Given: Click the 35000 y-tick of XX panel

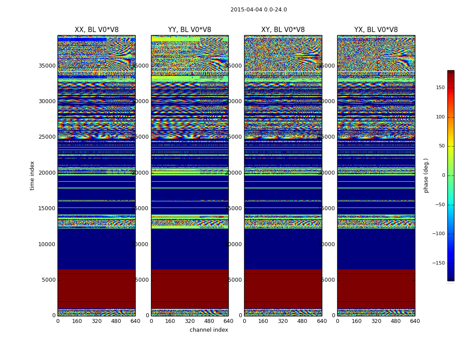Looking at the screenshot, I should pos(47,65).
